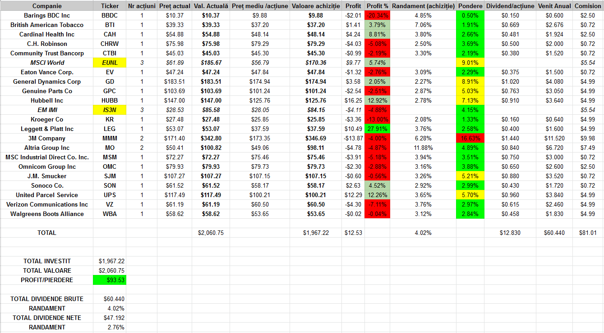
Task: Select the Randament (achiziție) header
Action: click(x=423, y=6)
